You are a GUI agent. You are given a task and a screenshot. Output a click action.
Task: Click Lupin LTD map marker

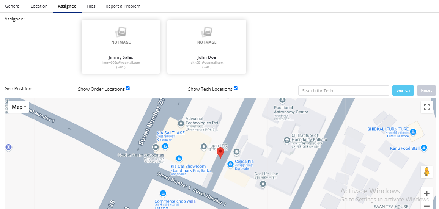point(204,147)
